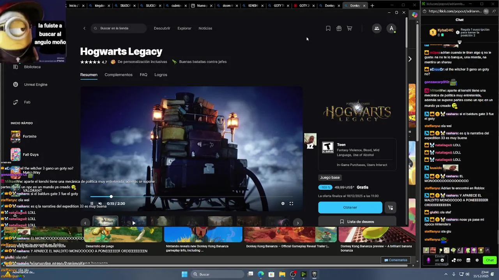Add the game to the cart

coord(390,207)
